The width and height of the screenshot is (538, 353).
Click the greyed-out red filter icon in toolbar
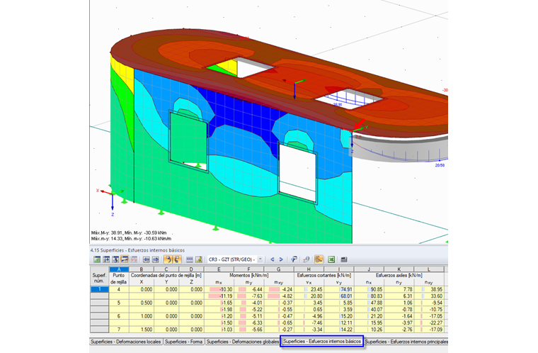134,259
